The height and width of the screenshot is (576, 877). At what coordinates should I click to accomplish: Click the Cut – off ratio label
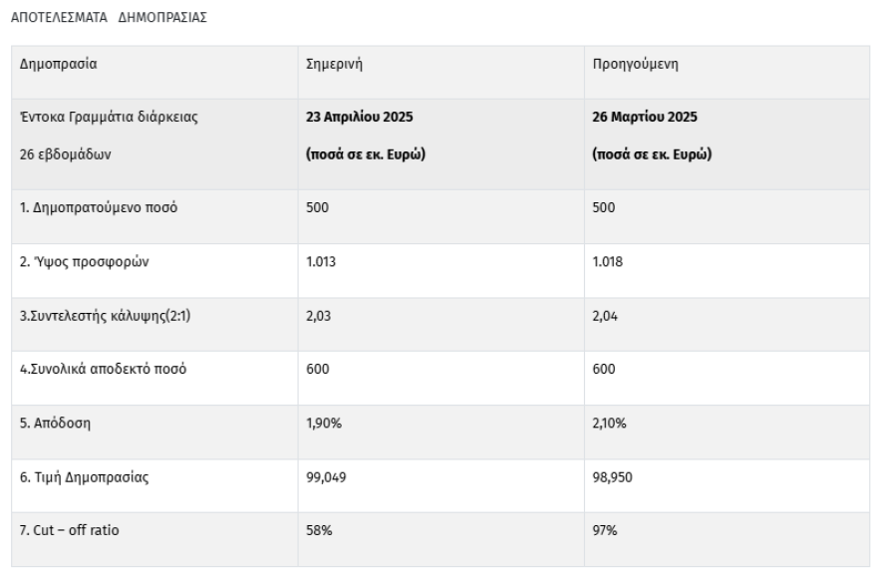click(x=69, y=530)
